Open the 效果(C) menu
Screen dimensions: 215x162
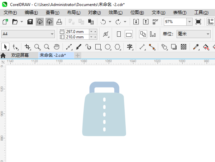pyautogui.click(x=115, y=13)
